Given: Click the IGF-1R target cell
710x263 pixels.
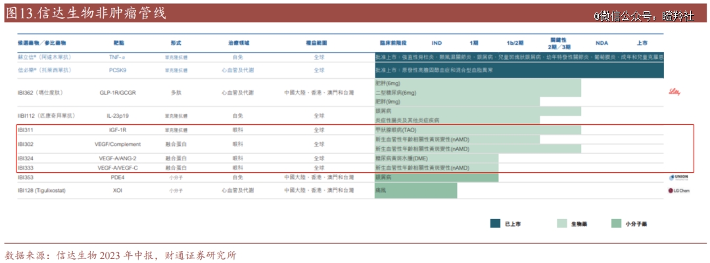Looking at the screenshot, I should (x=119, y=130).
